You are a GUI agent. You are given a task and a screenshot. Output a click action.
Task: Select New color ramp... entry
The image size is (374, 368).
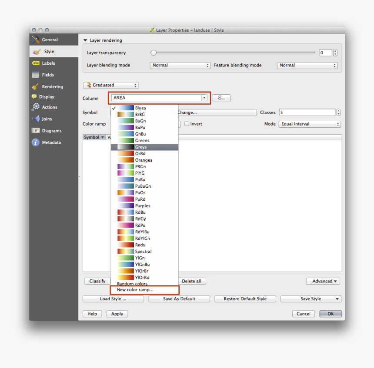click(144, 290)
